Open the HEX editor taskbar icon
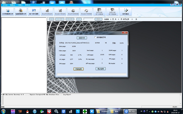Viewport: 183px width, 114px height. tap(13, 111)
